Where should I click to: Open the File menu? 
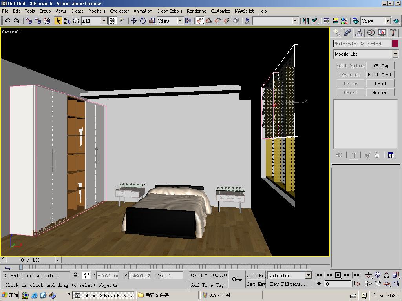tap(5, 11)
